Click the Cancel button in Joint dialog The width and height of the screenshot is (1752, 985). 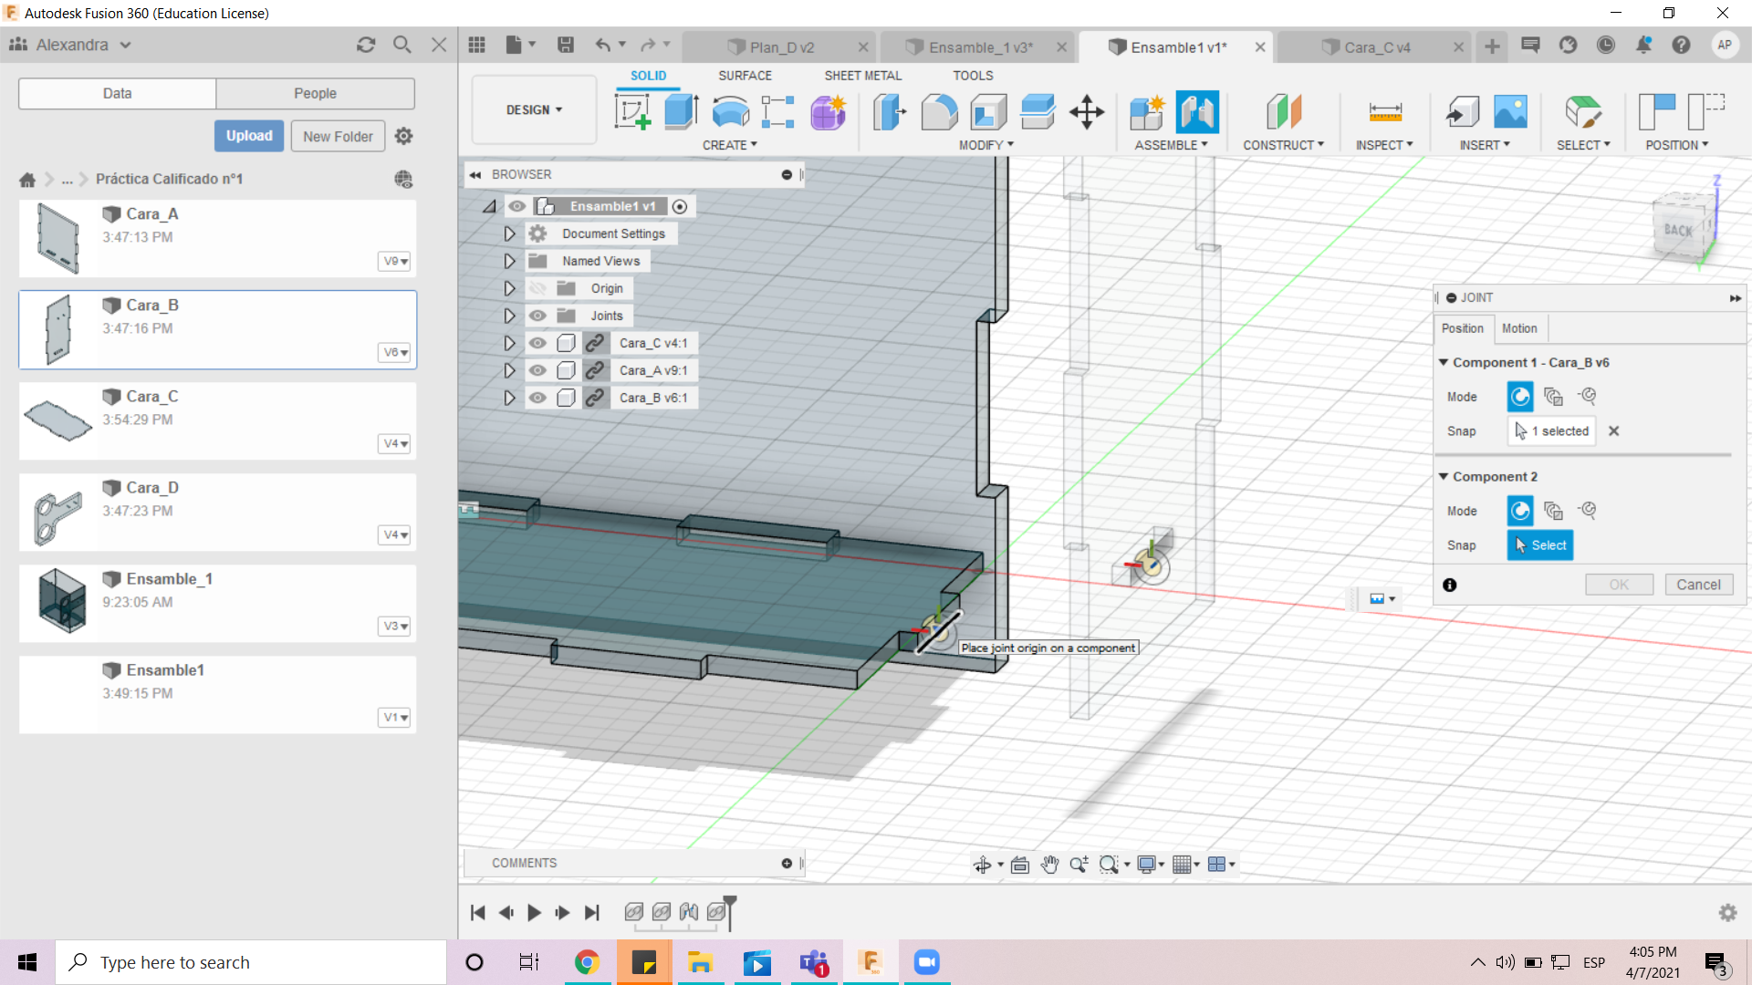1698,585
